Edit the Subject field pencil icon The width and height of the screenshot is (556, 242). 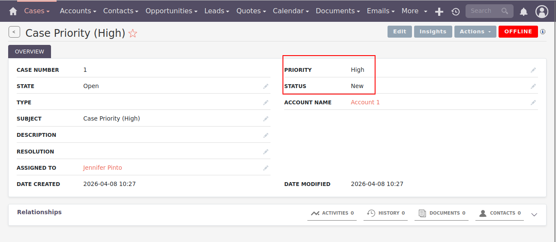point(266,119)
